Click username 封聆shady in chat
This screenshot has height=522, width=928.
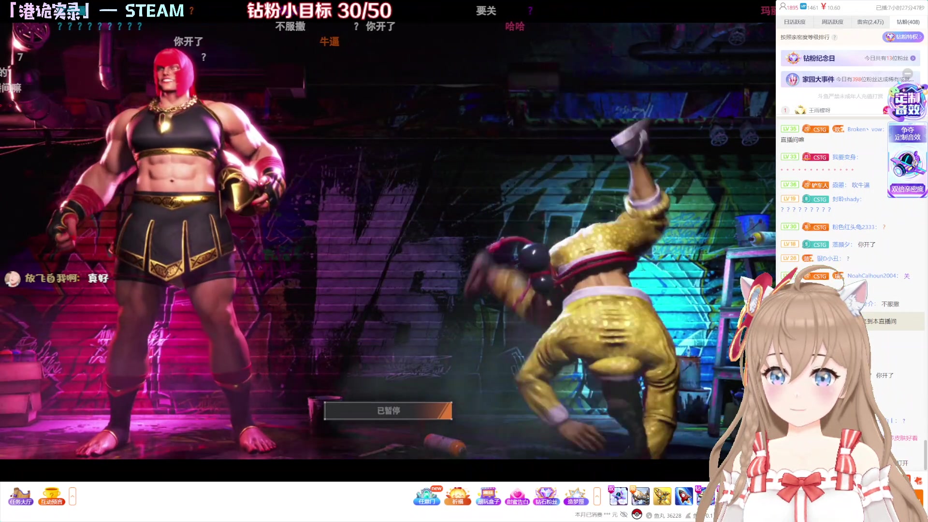coord(846,199)
